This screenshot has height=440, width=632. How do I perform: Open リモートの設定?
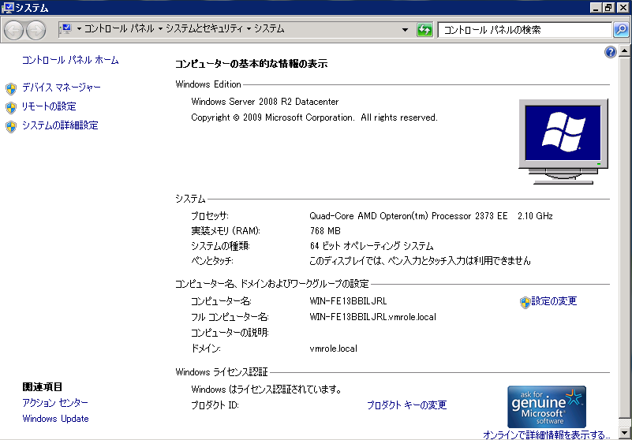pyautogui.click(x=49, y=106)
